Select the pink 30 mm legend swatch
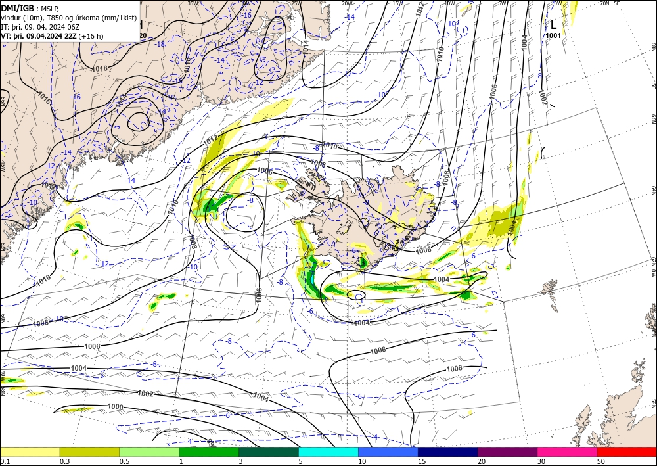This screenshot has width=657, height=466. click(x=568, y=452)
